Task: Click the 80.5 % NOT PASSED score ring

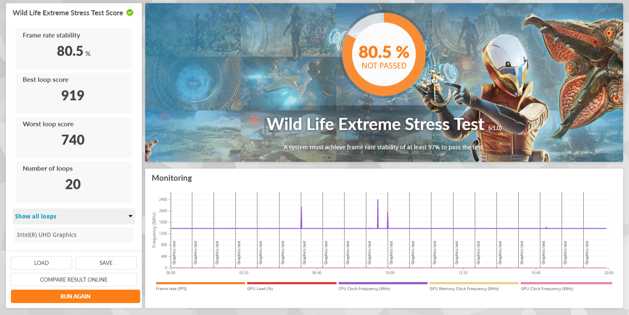Action: click(x=384, y=54)
